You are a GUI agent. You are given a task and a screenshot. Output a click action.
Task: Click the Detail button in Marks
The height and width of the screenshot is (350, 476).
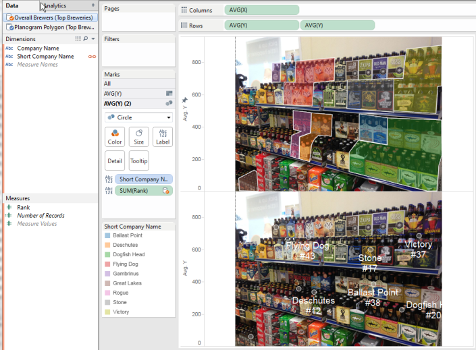point(115,161)
